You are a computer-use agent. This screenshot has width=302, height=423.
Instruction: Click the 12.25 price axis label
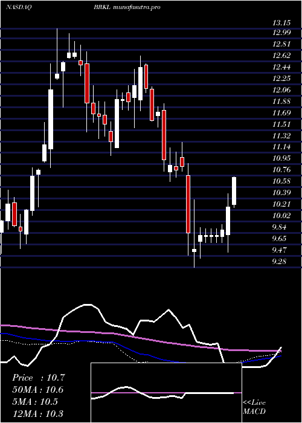[281, 79]
